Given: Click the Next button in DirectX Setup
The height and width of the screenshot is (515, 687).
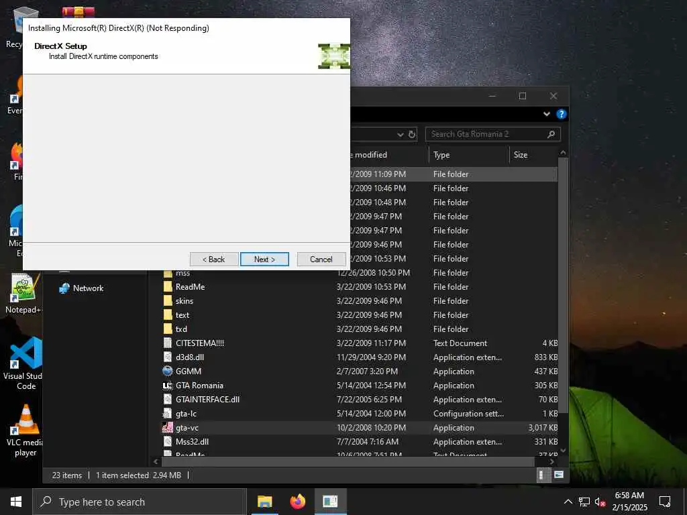Looking at the screenshot, I should 264,260.
